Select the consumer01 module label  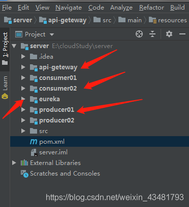click(58, 78)
